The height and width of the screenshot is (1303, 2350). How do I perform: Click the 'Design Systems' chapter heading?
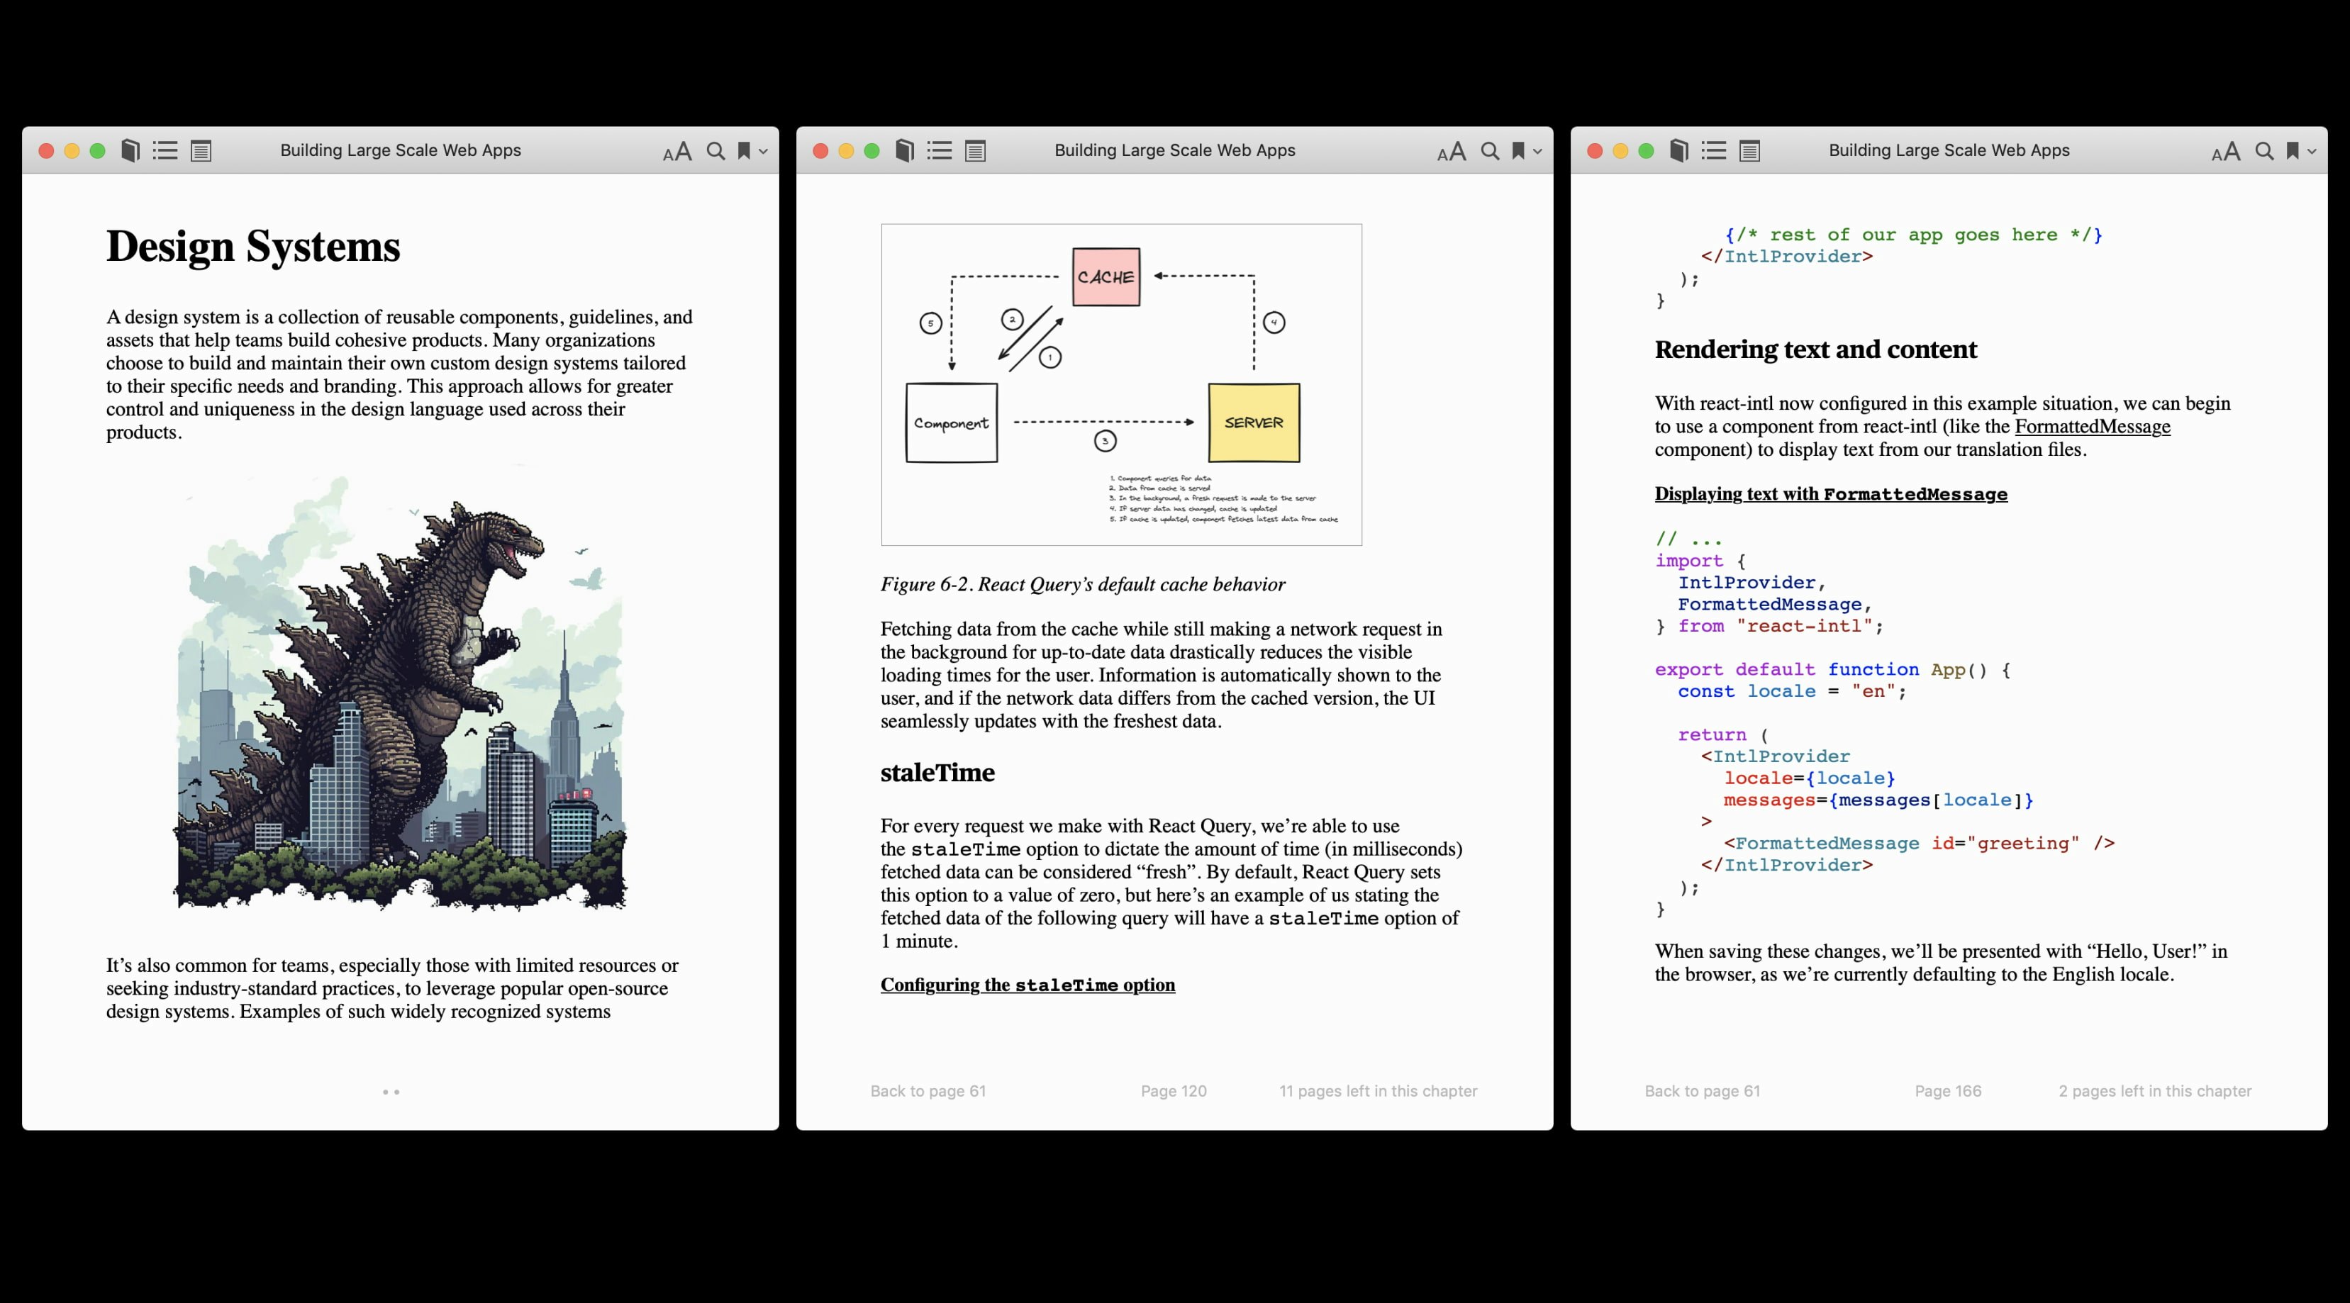pos(254,246)
